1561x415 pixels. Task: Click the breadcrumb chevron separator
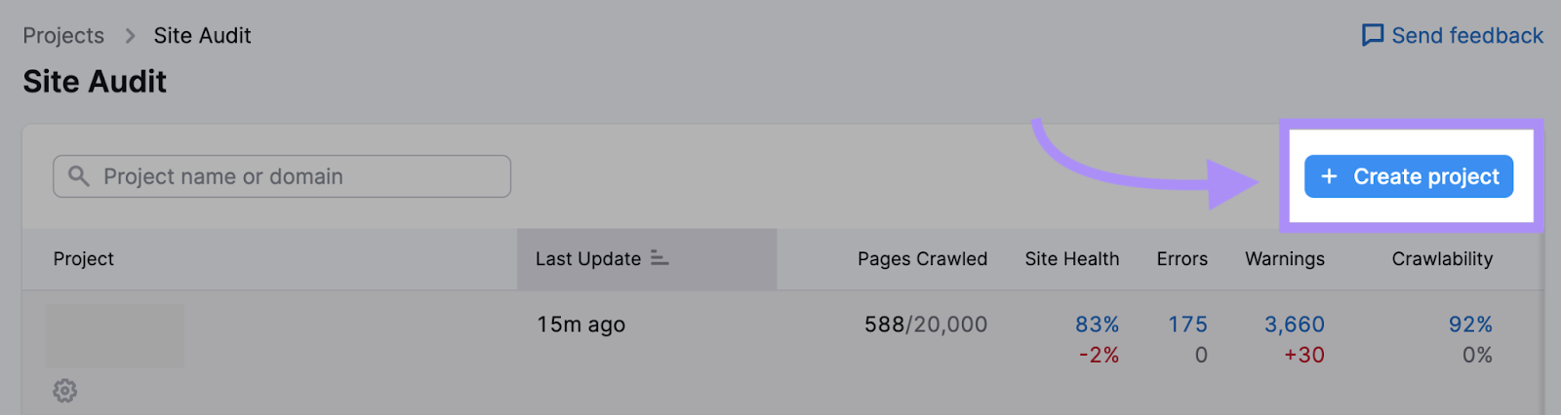pos(130,36)
